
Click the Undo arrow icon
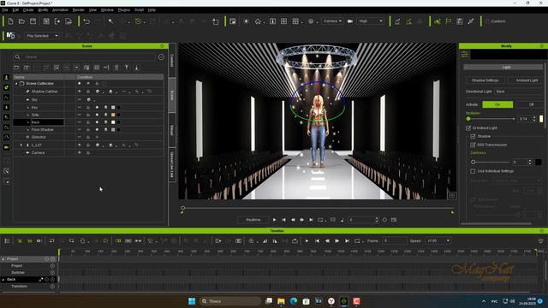pyautogui.click(x=86, y=21)
